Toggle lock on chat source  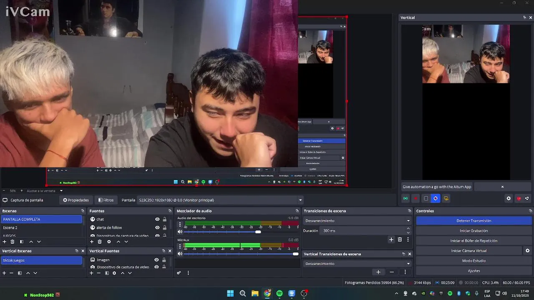(164, 219)
